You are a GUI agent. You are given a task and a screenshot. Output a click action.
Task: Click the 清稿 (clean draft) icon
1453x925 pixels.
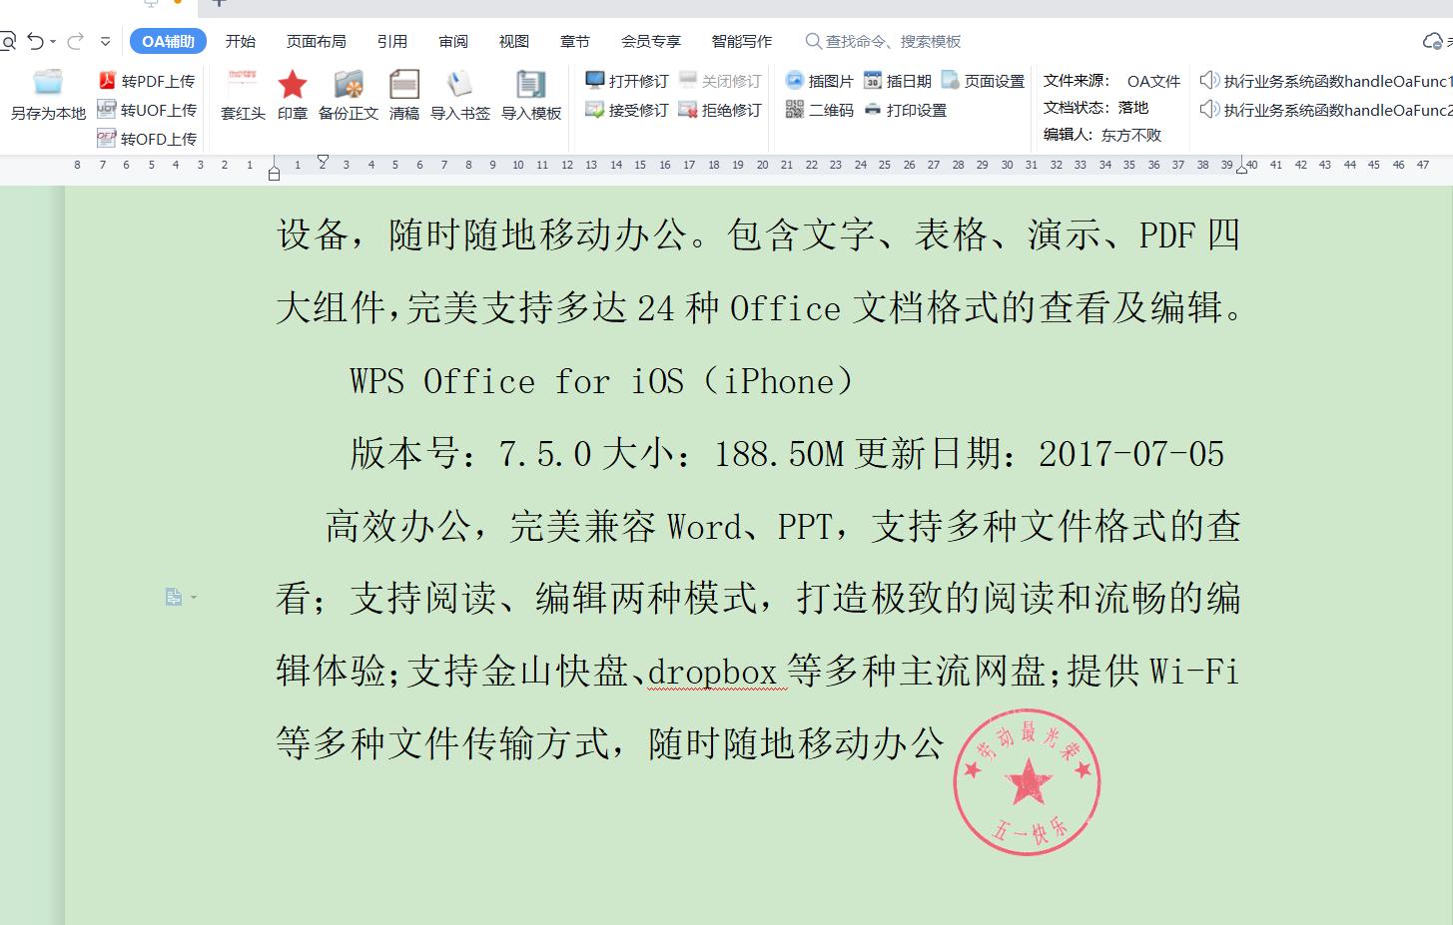tap(403, 95)
